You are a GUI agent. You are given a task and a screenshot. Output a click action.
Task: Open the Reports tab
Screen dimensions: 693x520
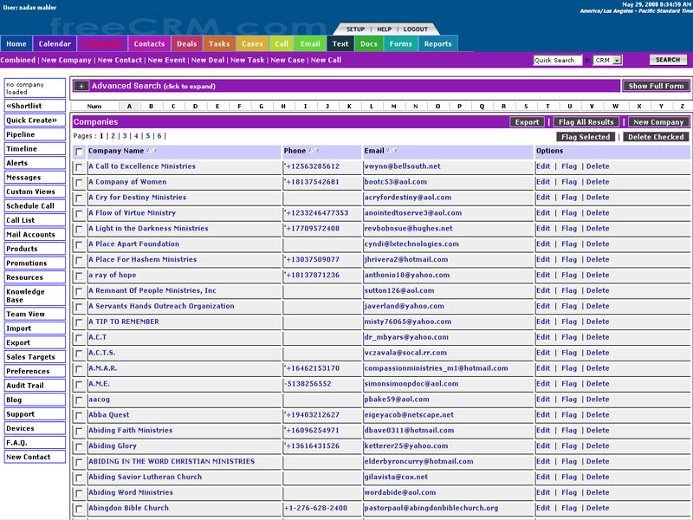438,44
